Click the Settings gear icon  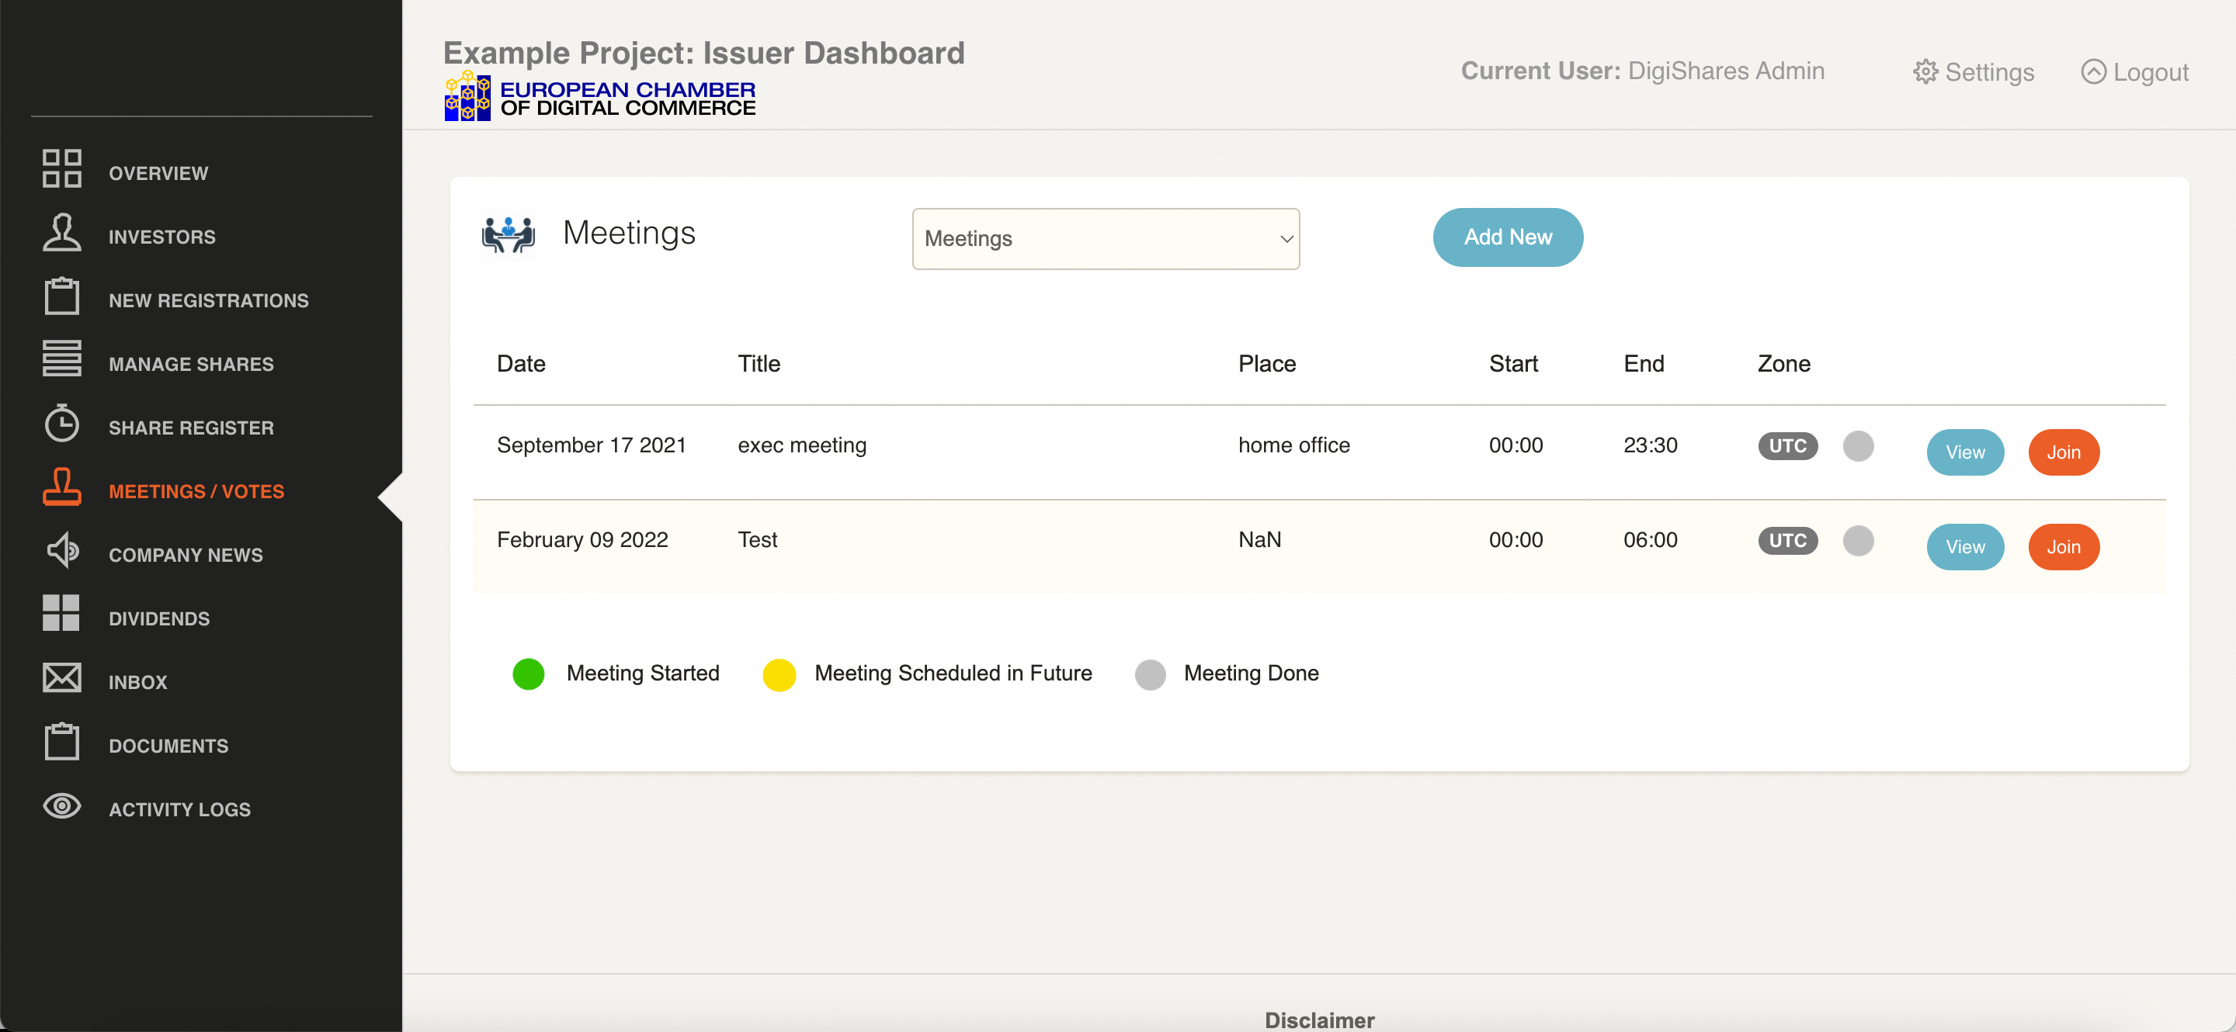(1925, 72)
